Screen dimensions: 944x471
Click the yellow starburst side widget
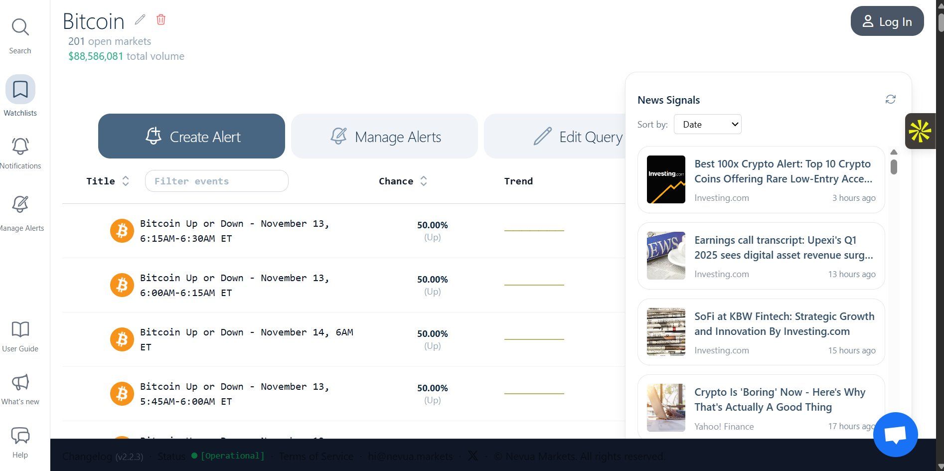click(x=920, y=131)
